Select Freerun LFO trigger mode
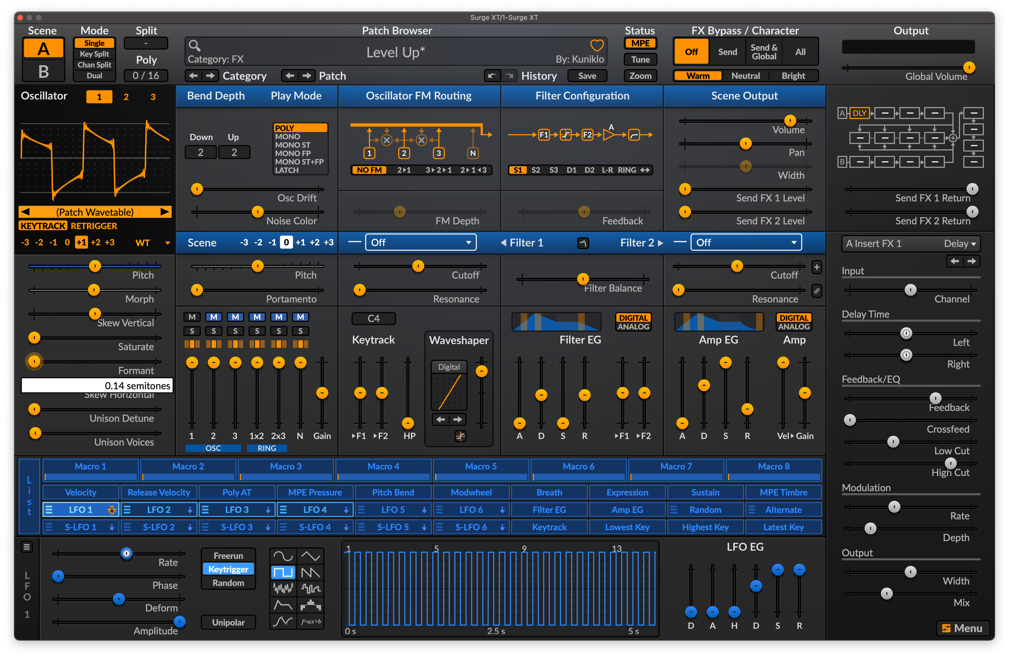This screenshot has height=657, width=1009. coord(228,556)
